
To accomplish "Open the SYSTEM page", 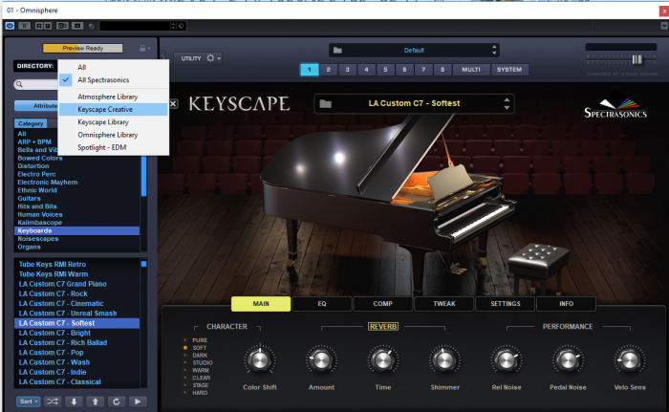I will (x=509, y=70).
